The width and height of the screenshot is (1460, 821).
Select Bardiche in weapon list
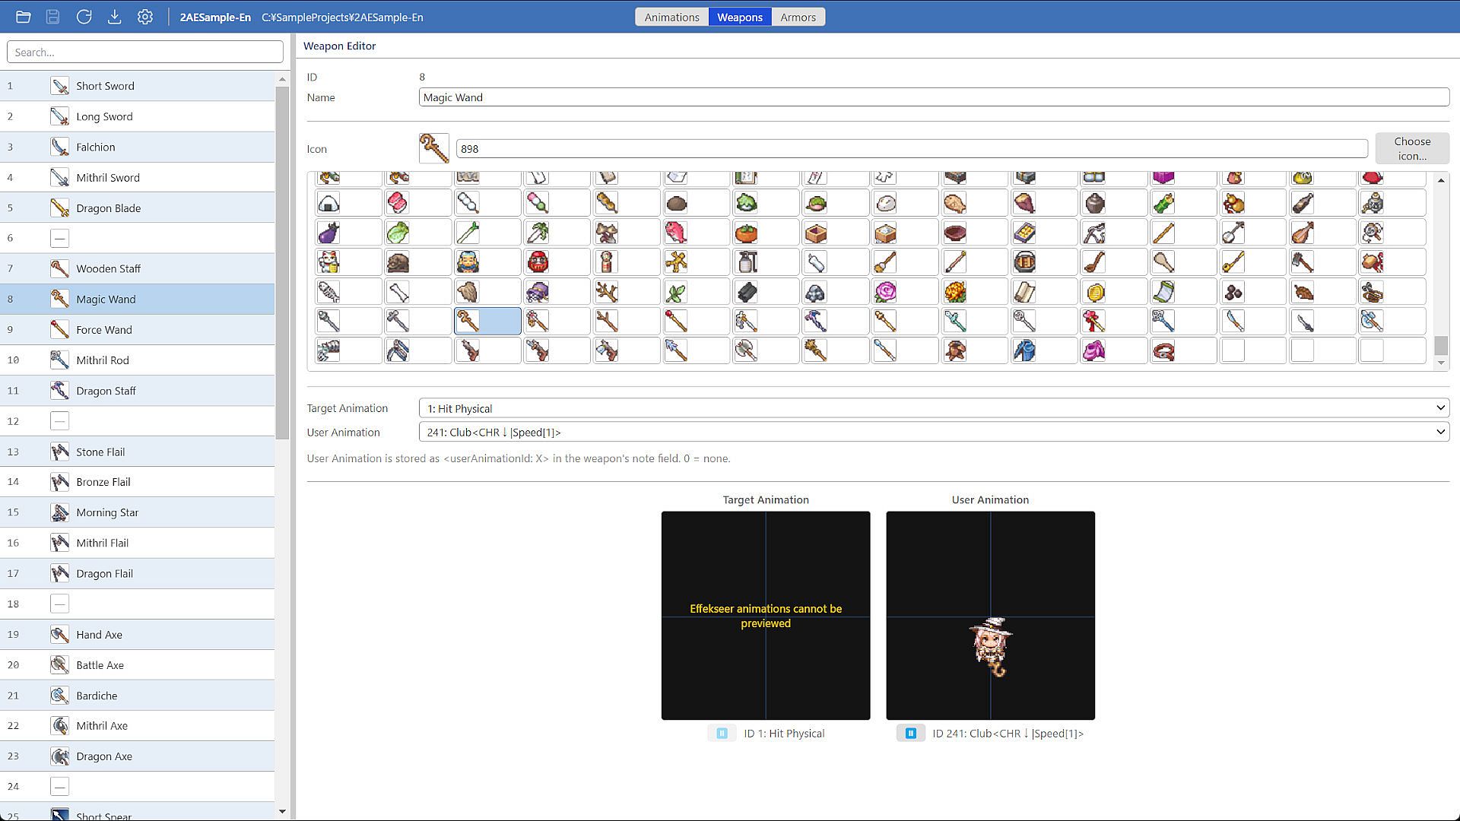click(x=138, y=696)
